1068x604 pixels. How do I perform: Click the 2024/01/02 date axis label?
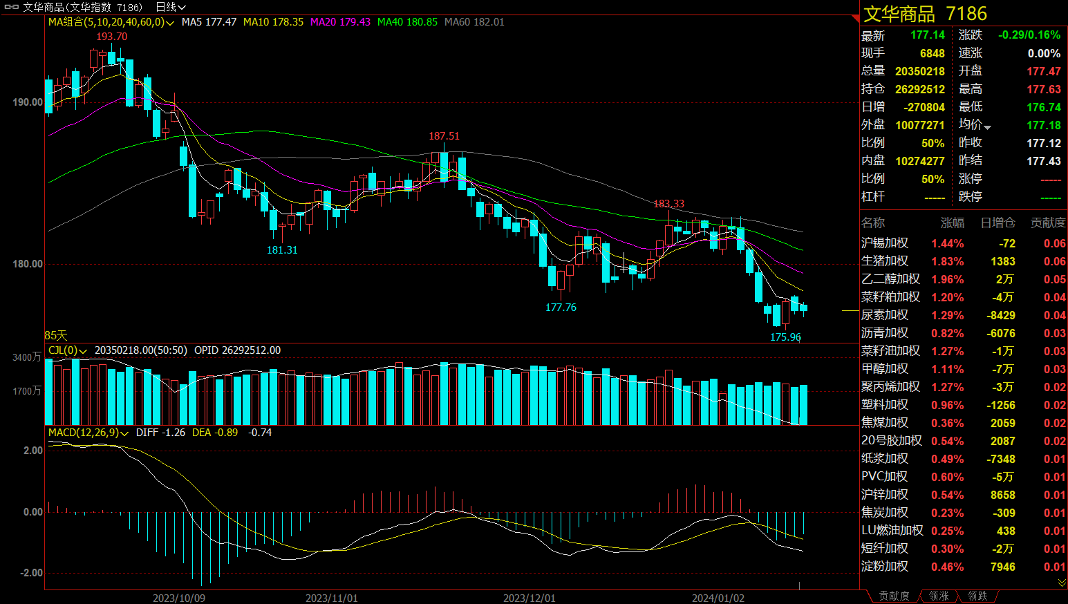pyautogui.click(x=718, y=598)
